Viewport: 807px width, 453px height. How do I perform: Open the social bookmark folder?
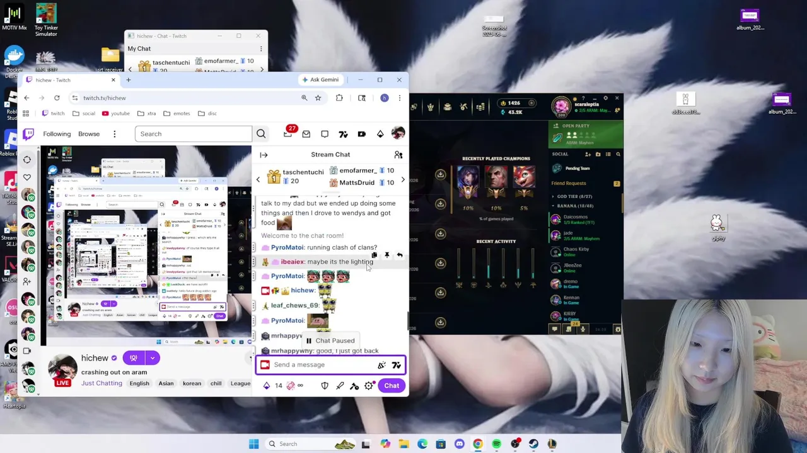click(83, 113)
